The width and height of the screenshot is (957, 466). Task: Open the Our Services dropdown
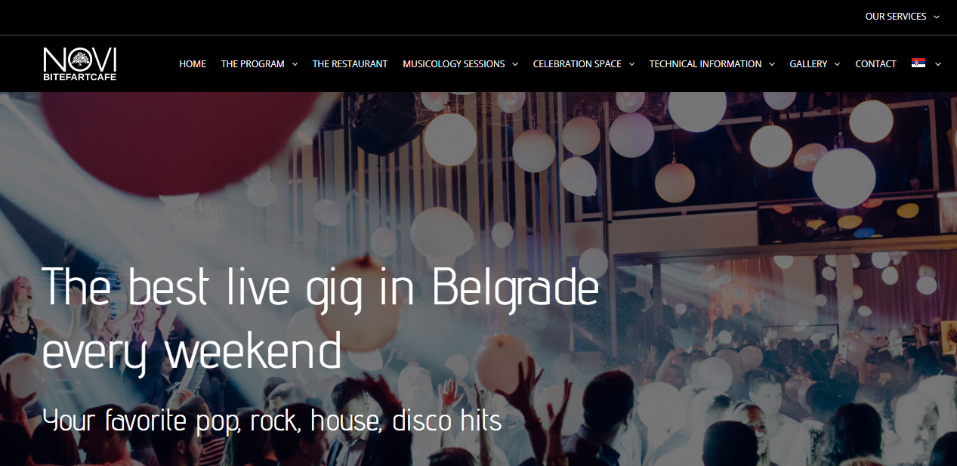pyautogui.click(x=903, y=17)
